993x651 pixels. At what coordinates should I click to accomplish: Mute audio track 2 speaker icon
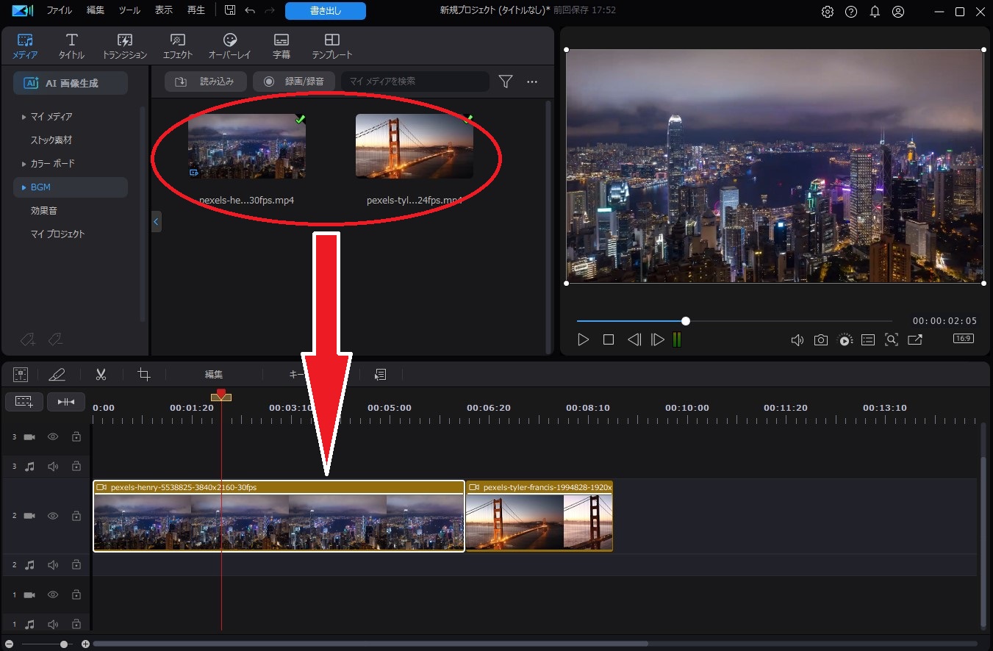click(x=52, y=564)
